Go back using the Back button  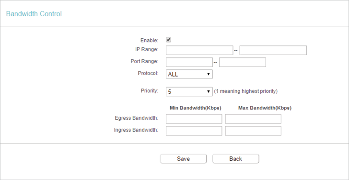[x=236, y=158]
